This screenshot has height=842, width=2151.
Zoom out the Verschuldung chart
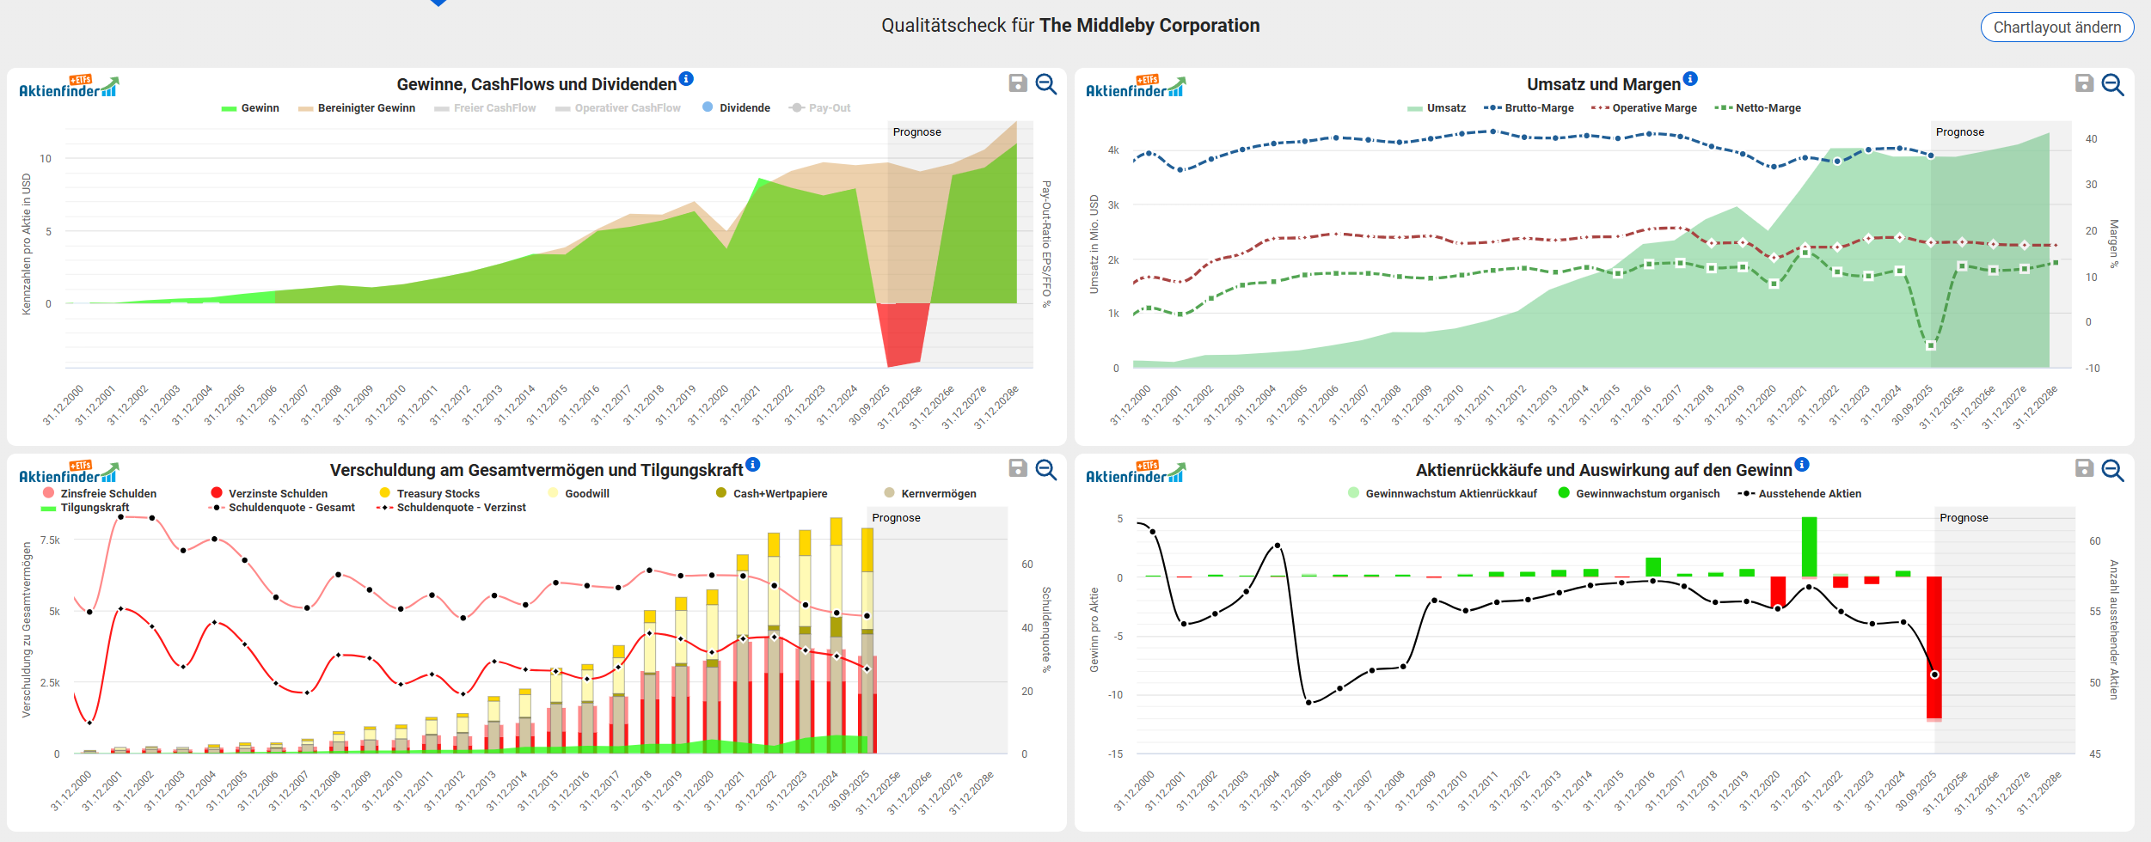click(x=1046, y=468)
